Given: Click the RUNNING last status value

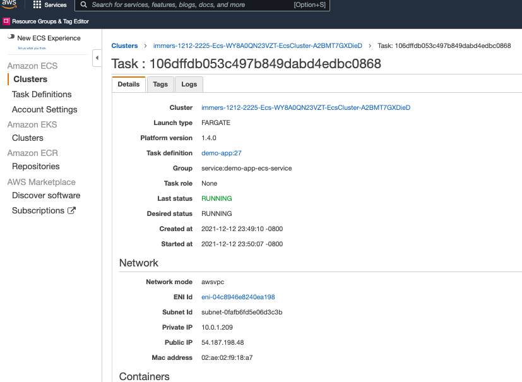Looking at the screenshot, I should pyautogui.click(x=217, y=198).
